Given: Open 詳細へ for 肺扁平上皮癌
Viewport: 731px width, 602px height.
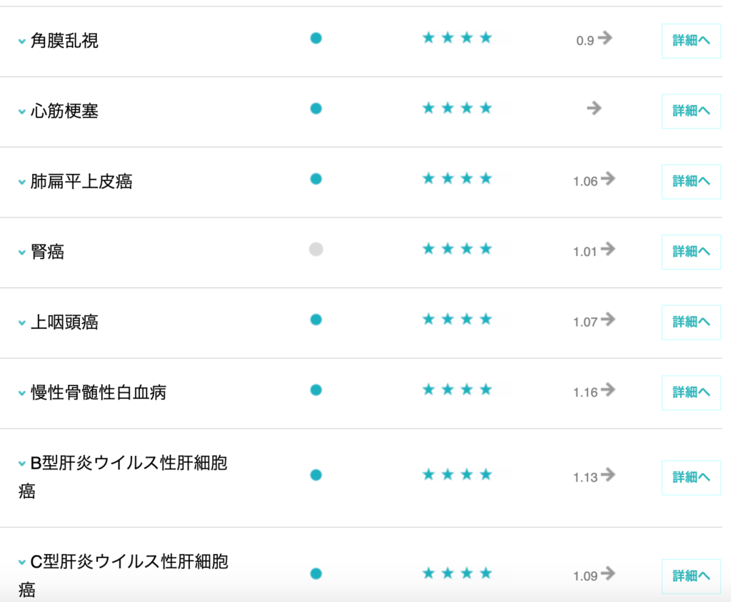Looking at the screenshot, I should (x=690, y=181).
